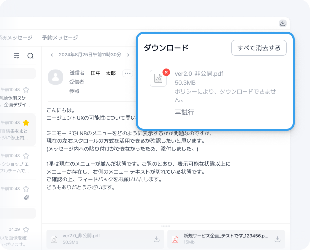Download the 新規サービス企画 PDF attachment
310x250 pixels.
tap(278, 239)
